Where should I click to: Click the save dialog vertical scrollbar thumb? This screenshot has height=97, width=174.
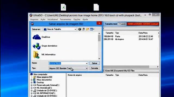[99, 38]
